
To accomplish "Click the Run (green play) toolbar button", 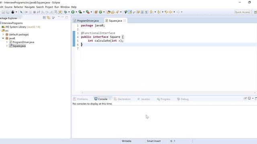I will (73, 12).
